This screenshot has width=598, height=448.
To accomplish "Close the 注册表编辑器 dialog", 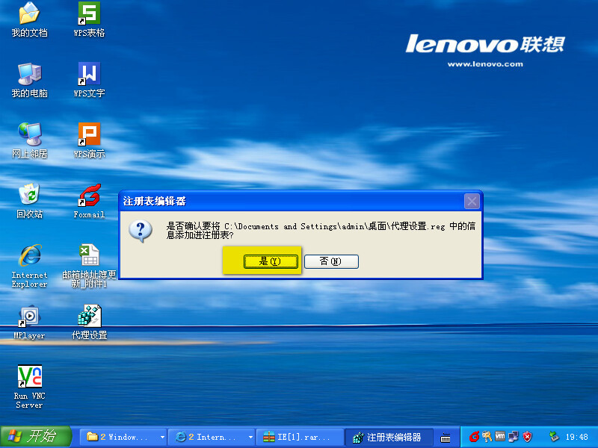I will coord(472,201).
